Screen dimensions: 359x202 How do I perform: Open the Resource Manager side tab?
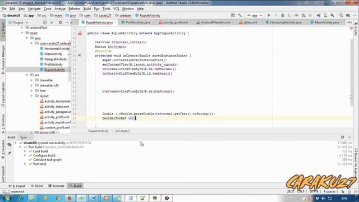3,59
